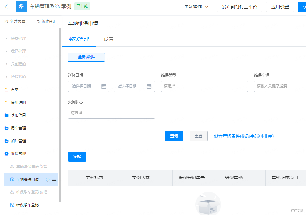Expand the 用车管理 group
The image size is (306, 215).
point(18,128)
